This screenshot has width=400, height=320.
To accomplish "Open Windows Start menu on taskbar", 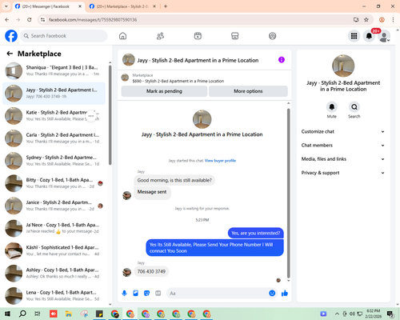I will [x=7, y=314].
